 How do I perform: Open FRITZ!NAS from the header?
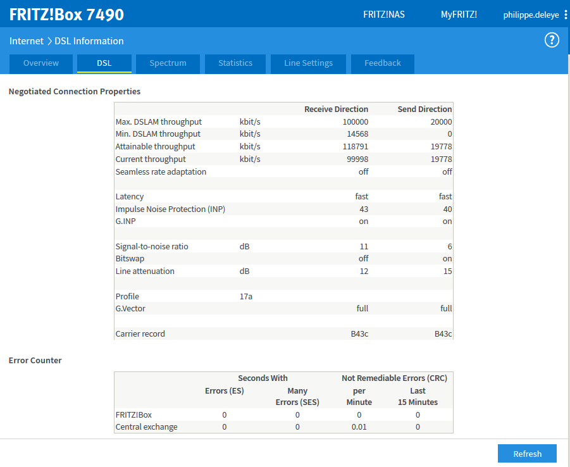(x=384, y=15)
